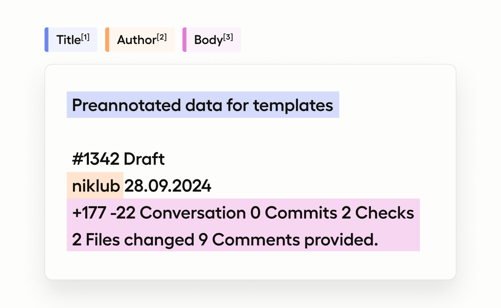
Task: Click the word "Commits" in highlighted body
Action: click(301, 213)
